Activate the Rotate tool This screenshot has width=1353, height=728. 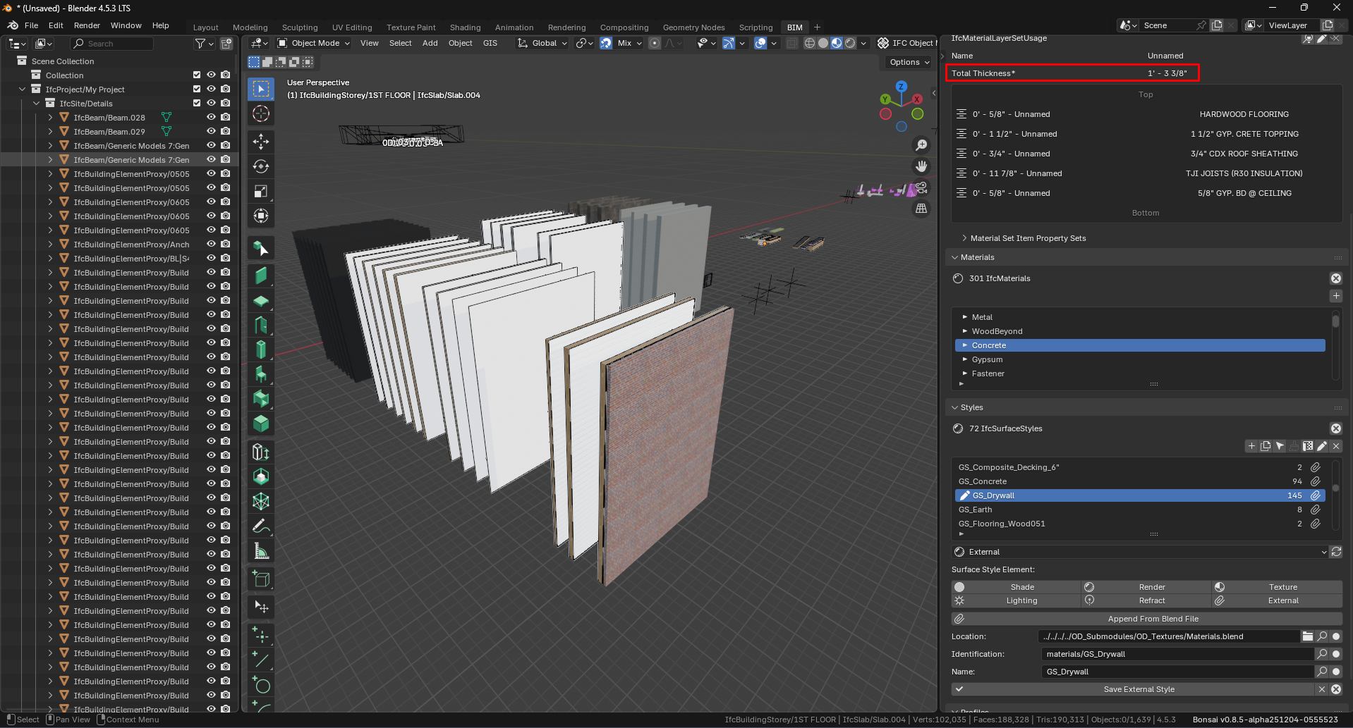261,166
